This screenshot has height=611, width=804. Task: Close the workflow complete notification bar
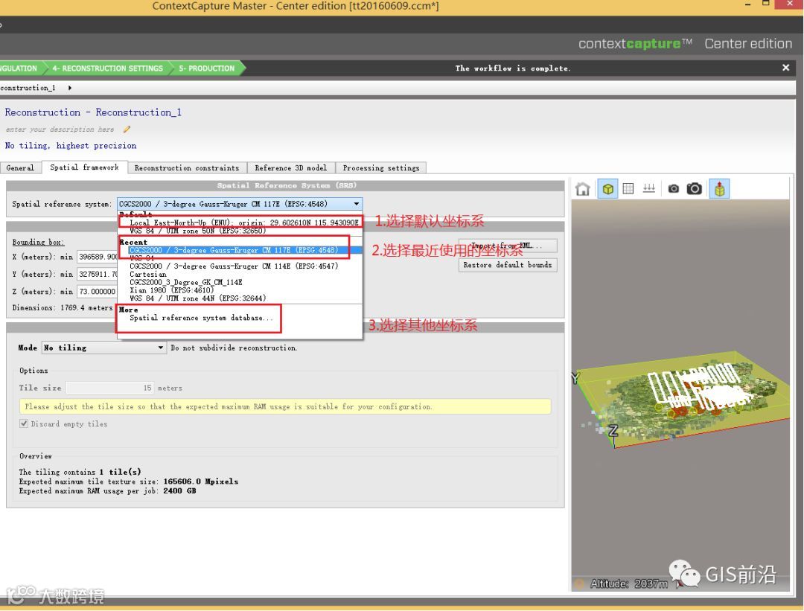click(x=785, y=68)
